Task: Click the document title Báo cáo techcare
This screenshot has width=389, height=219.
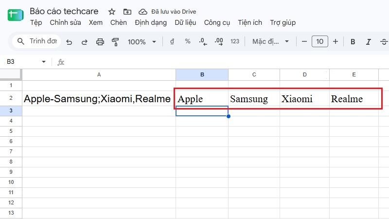Action: pos(64,11)
